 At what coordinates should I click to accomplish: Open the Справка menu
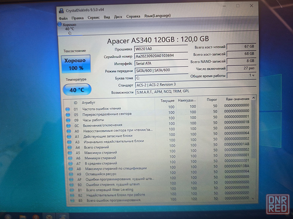133,16
